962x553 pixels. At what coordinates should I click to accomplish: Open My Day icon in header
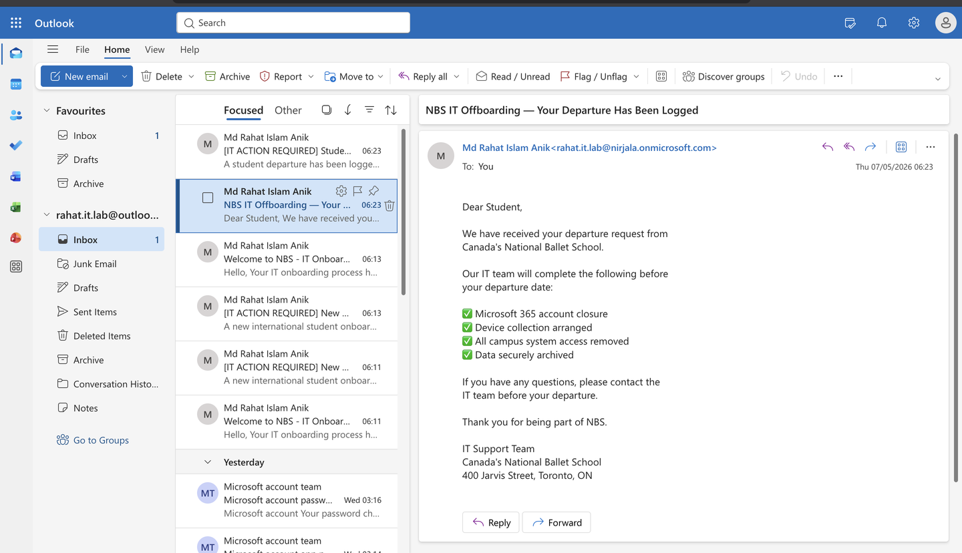[850, 23]
